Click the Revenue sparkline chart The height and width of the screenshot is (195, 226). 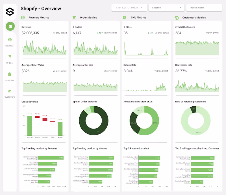point(45,48)
